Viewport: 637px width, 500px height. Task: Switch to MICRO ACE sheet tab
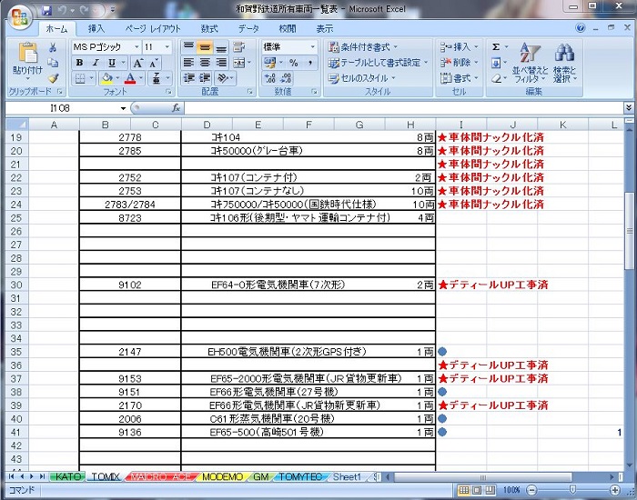pos(162,476)
